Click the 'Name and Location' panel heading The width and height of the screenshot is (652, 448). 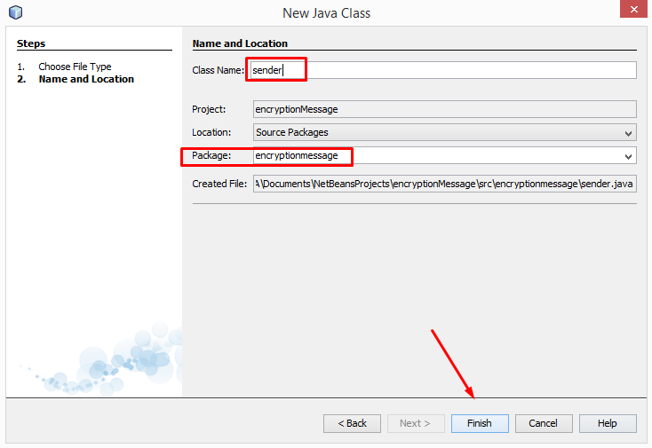pyautogui.click(x=240, y=43)
